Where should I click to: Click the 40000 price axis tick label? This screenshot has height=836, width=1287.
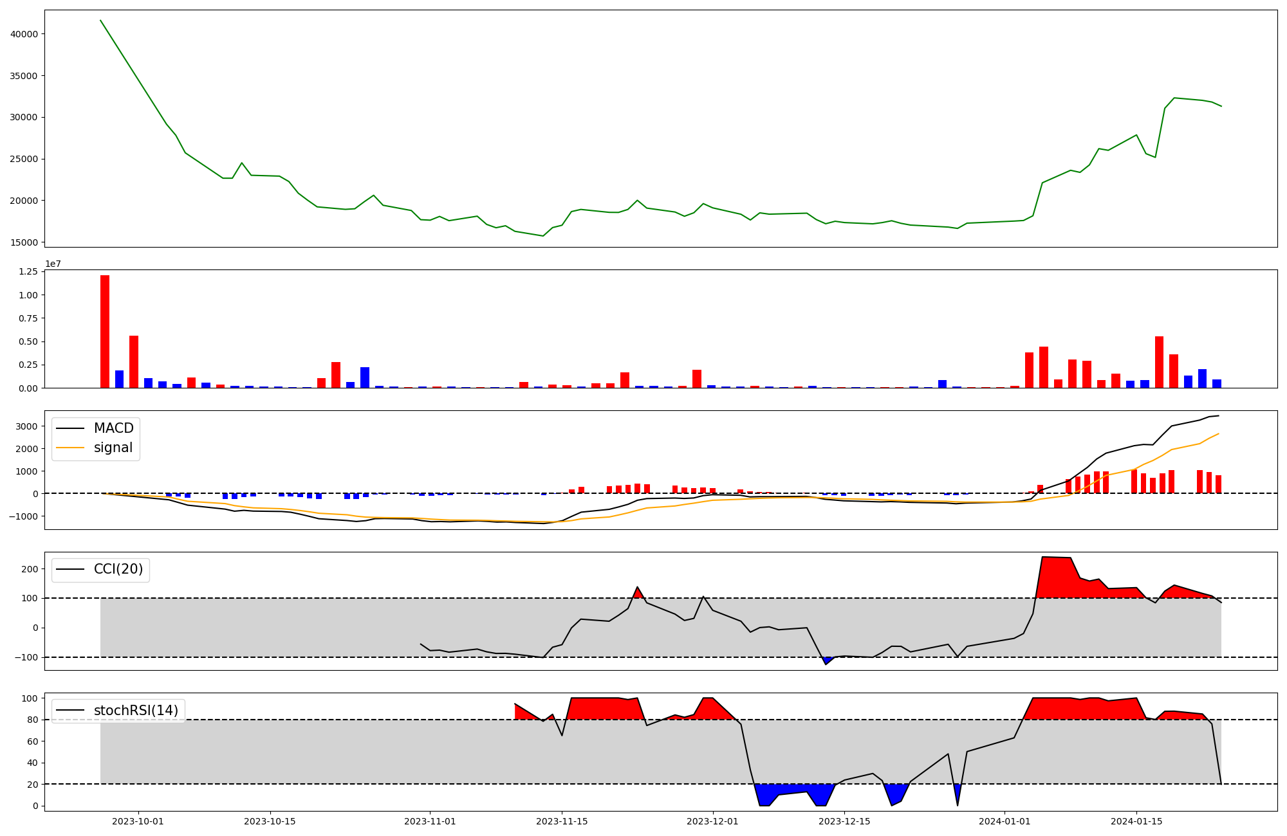click(24, 34)
